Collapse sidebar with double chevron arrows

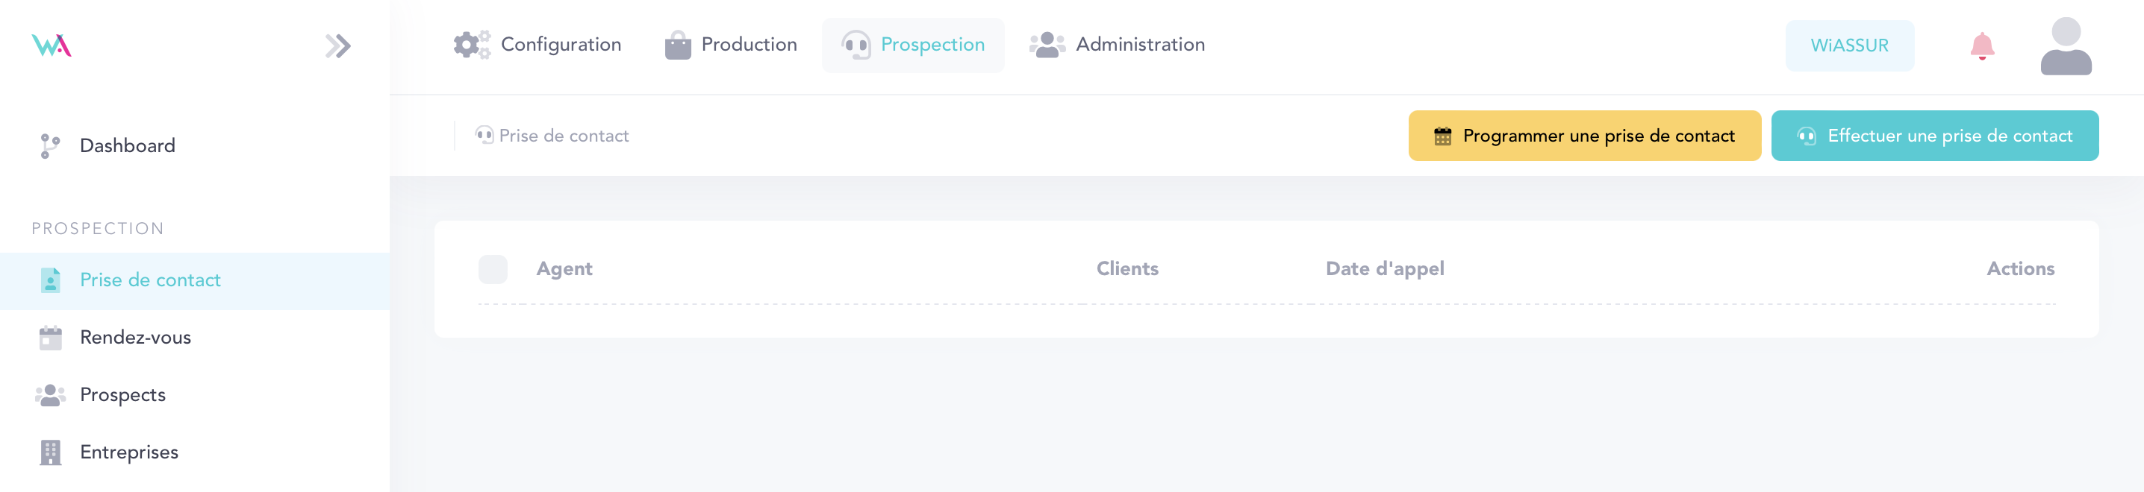(338, 45)
